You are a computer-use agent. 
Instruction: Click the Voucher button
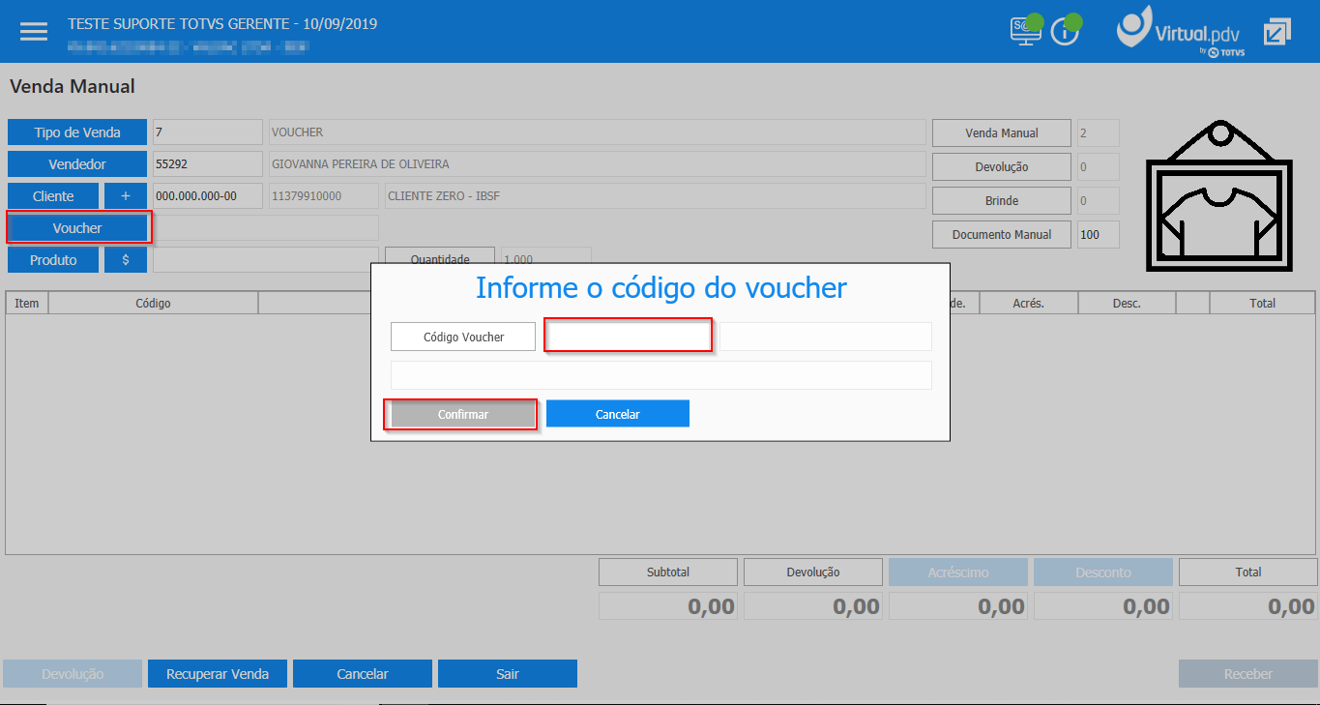point(77,228)
